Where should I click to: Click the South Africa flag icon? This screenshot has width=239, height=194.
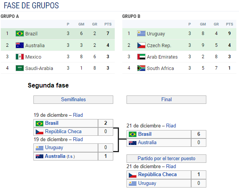click(141, 68)
